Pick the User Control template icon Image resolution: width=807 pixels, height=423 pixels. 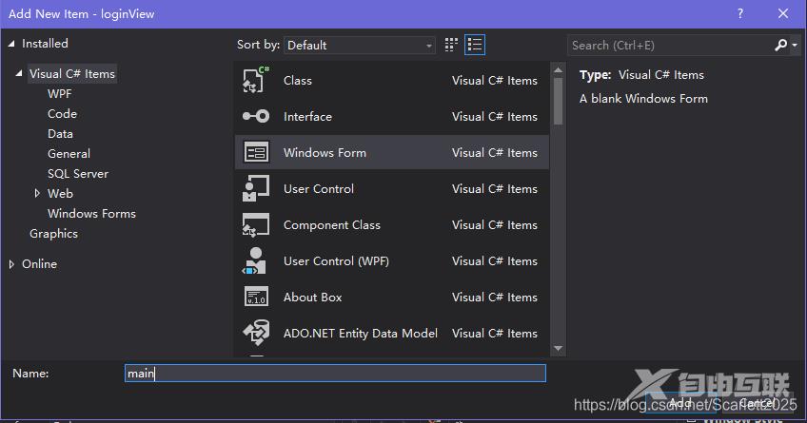click(x=256, y=189)
